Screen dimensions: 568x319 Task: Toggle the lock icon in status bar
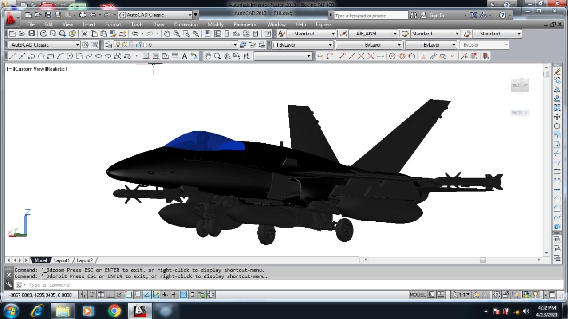pyautogui.click(x=505, y=295)
